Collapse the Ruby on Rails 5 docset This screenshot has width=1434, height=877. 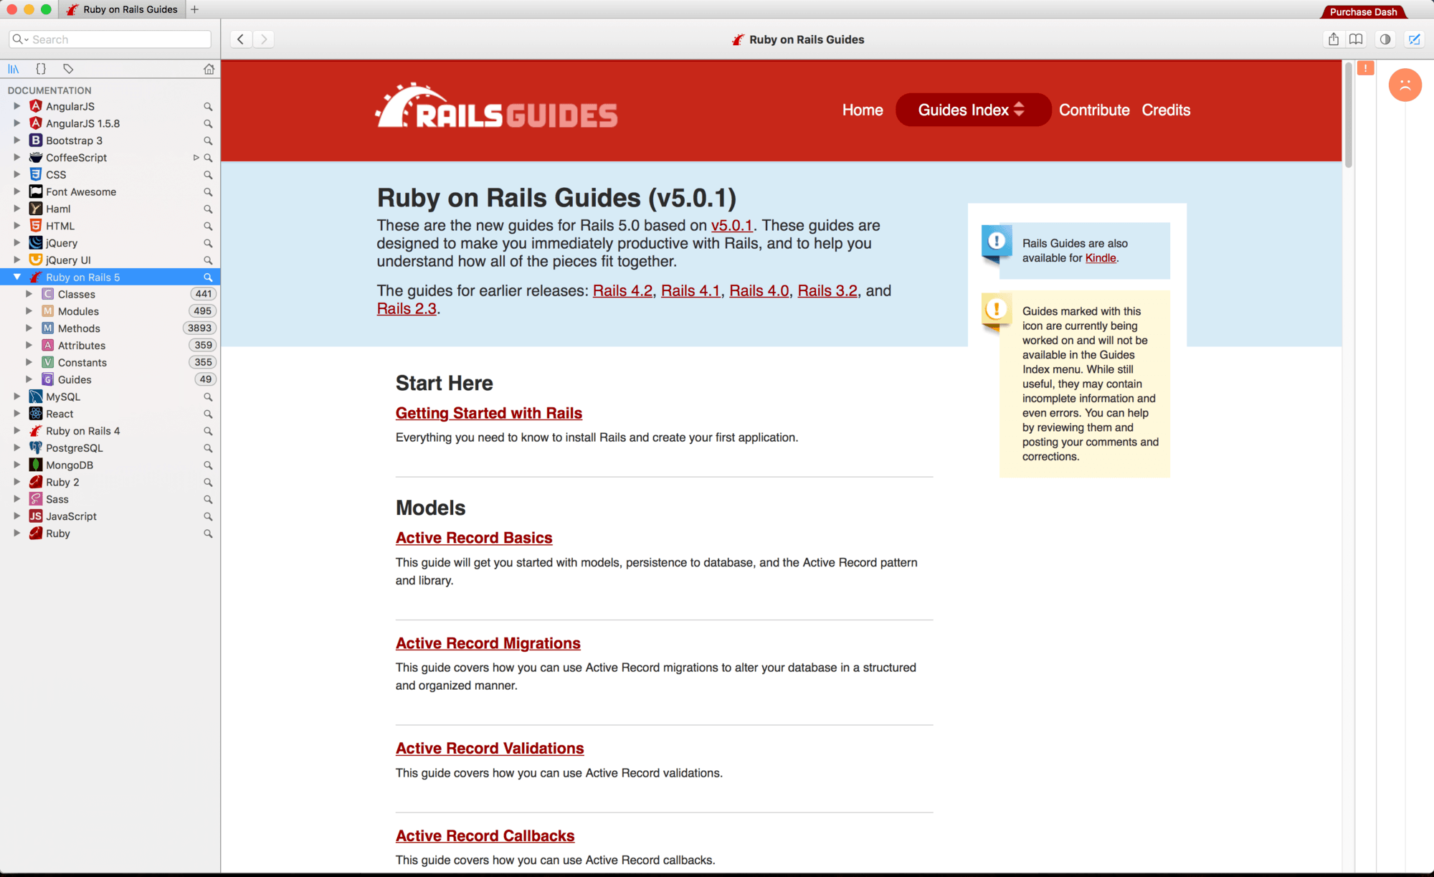tap(16, 277)
